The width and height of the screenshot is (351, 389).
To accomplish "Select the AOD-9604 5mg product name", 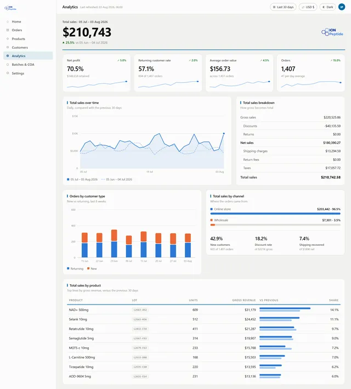I will [x=80, y=376].
